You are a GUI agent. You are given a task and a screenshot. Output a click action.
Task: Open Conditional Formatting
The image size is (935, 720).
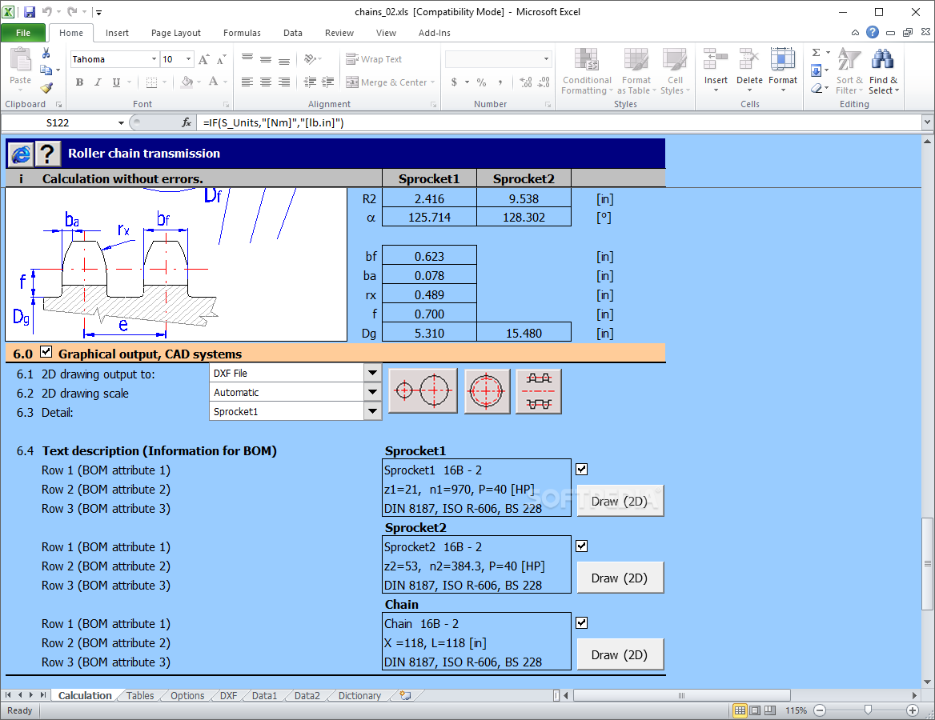coord(587,71)
